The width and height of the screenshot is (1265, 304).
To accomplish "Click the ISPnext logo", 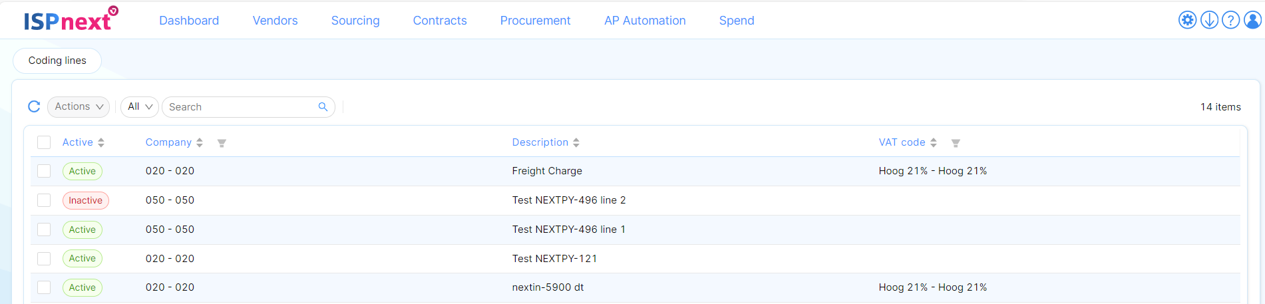I will click(71, 19).
